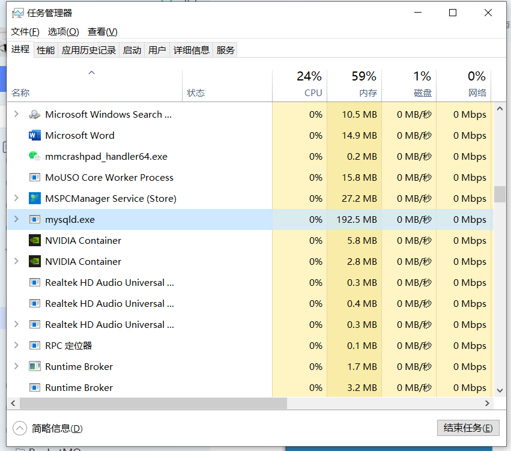Image resolution: width=511 pixels, height=451 pixels.
Task: Sort processes by 内存 column header
Action: [354, 84]
